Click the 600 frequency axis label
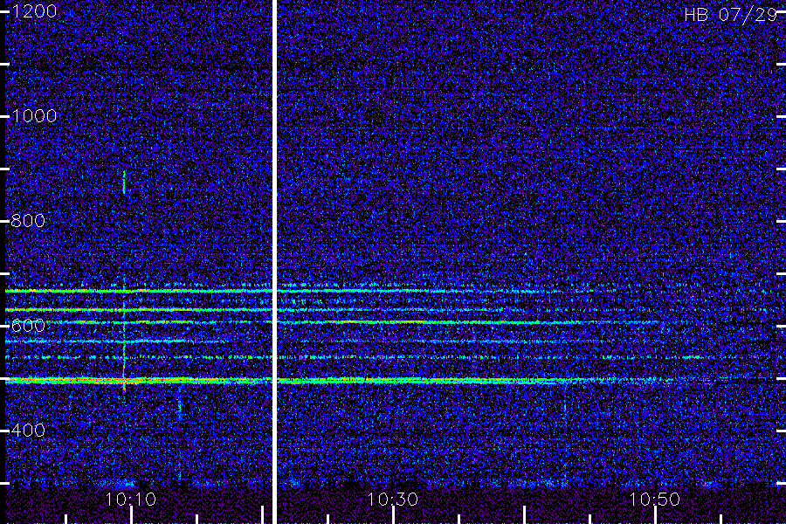This screenshot has width=786, height=524. coord(28,326)
